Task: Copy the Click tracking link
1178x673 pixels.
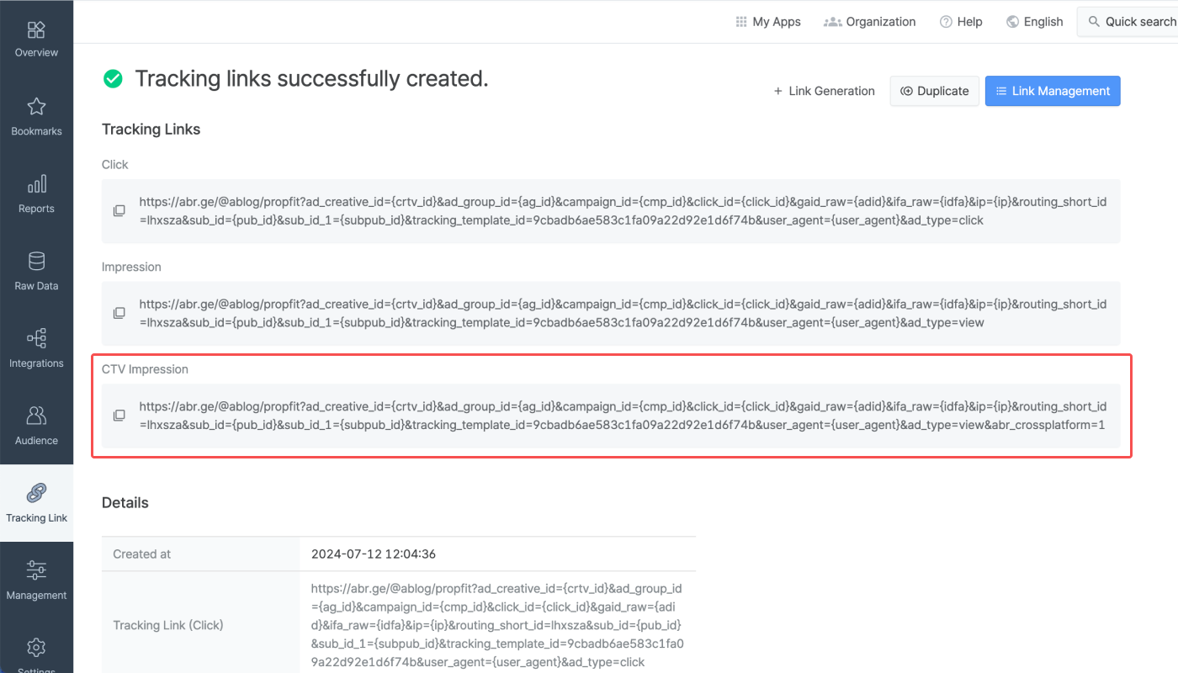Action: [x=119, y=210]
